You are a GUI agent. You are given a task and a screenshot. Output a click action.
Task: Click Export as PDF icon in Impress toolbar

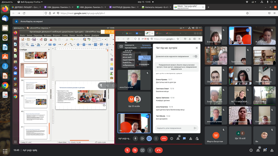[x=41, y=39]
